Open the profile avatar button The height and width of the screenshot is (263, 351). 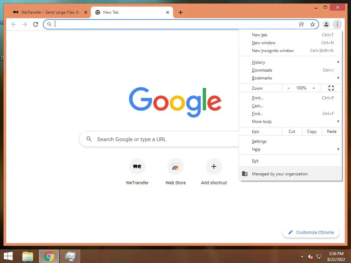[x=326, y=24]
